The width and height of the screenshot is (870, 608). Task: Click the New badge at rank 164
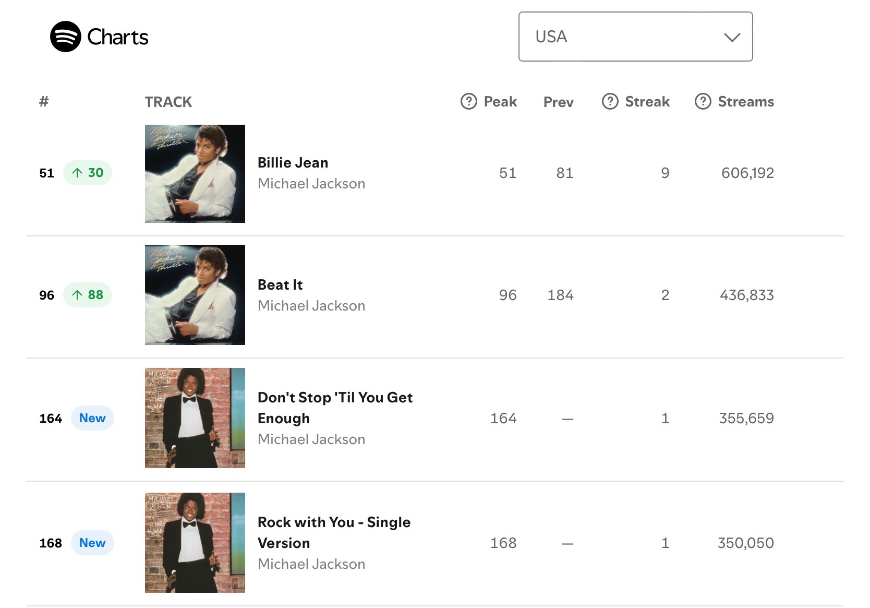click(92, 418)
